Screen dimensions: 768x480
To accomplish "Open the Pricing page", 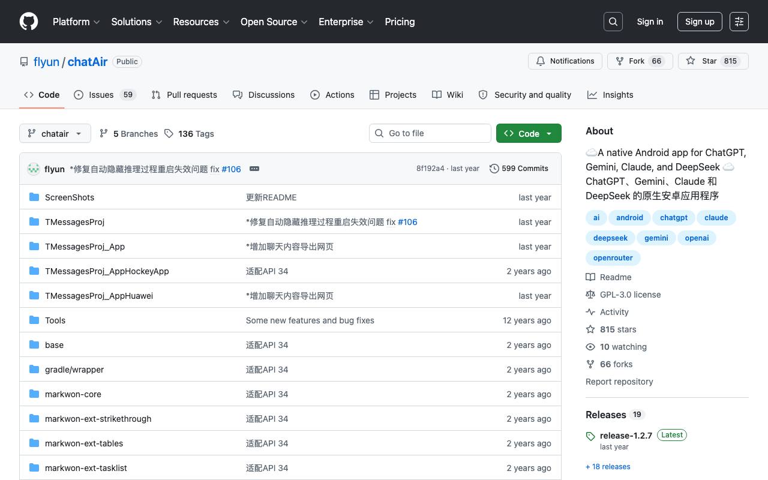I will click(400, 22).
